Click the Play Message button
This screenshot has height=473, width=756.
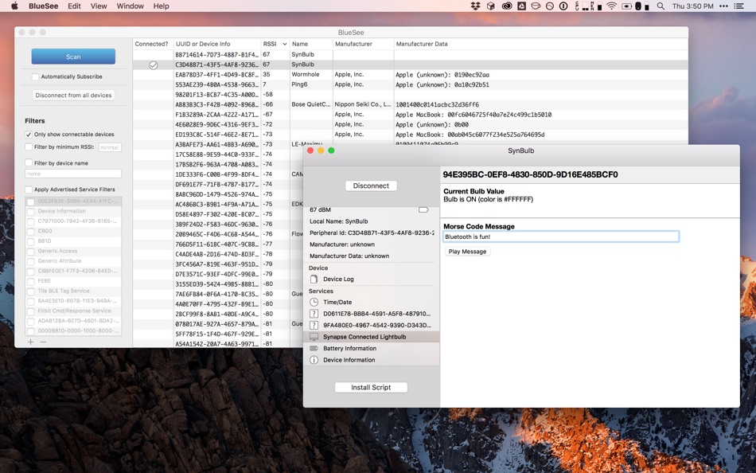467,252
